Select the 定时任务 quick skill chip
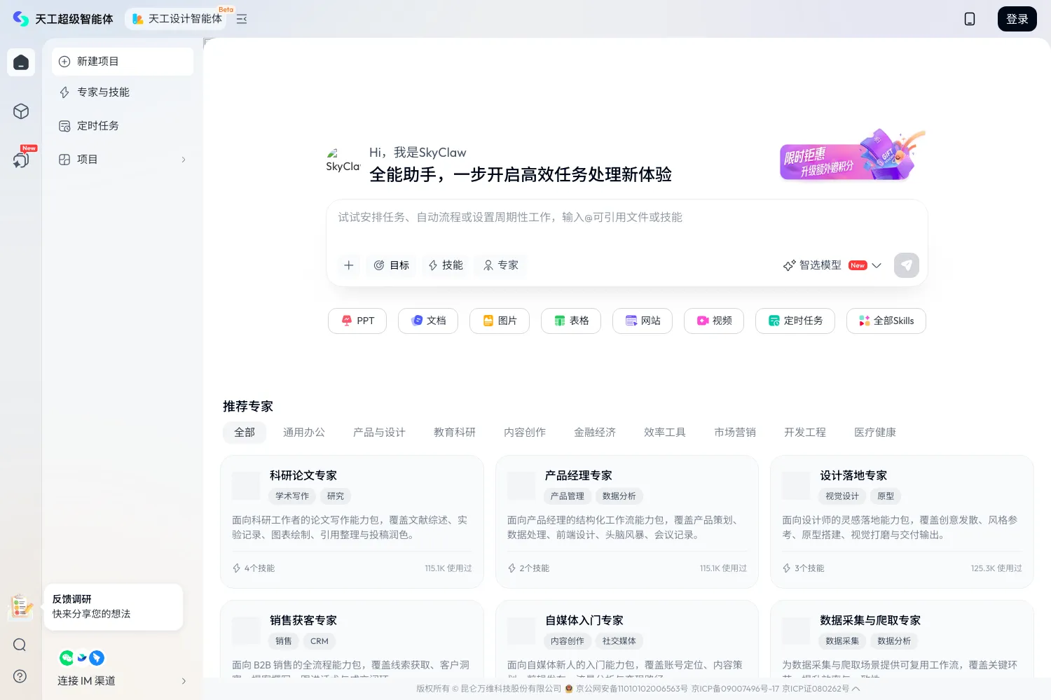The width and height of the screenshot is (1051, 700). click(x=795, y=321)
